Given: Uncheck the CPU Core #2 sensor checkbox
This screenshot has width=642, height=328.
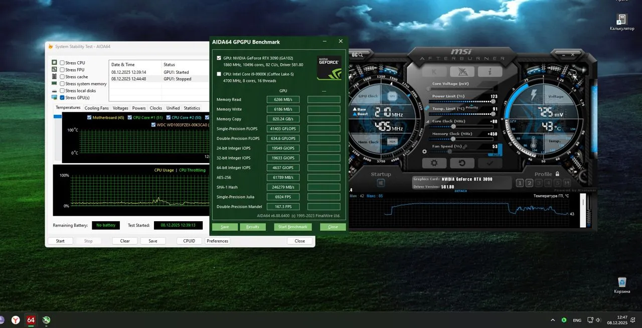Looking at the screenshot, I should [169, 117].
